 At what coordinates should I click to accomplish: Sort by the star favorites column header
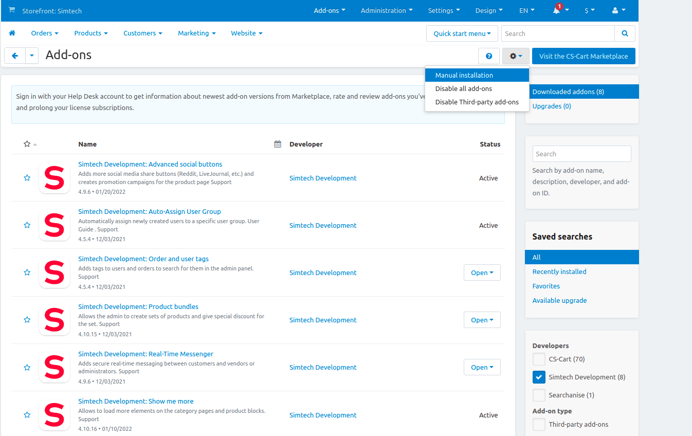(27, 144)
